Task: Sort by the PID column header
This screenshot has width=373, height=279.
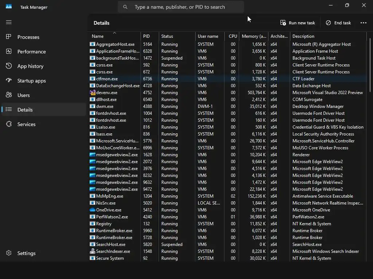Action: [x=150, y=36]
